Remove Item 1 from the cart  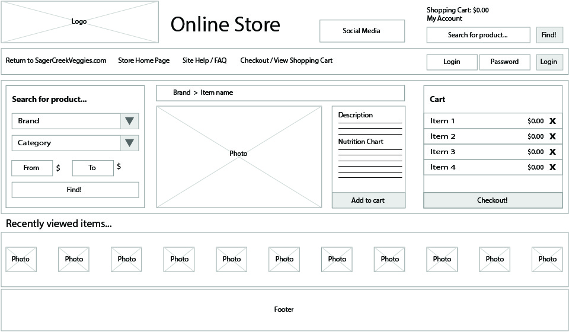pyautogui.click(x=552, y=121)
